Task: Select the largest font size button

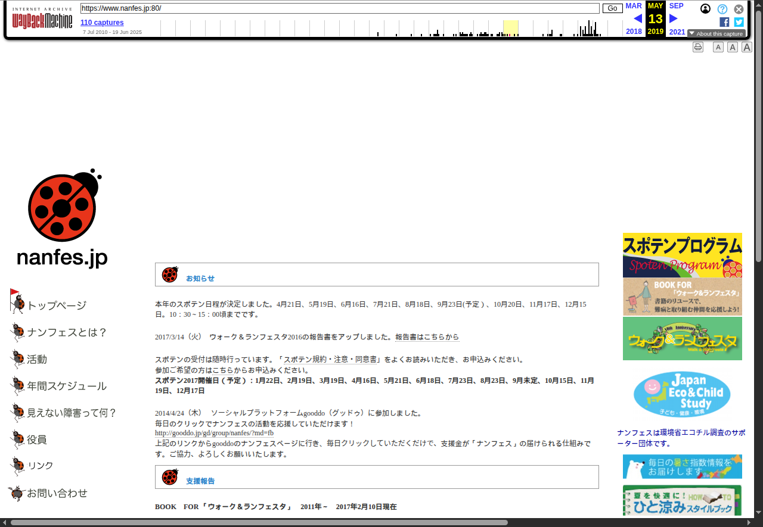Action: (x=747, y=47)
